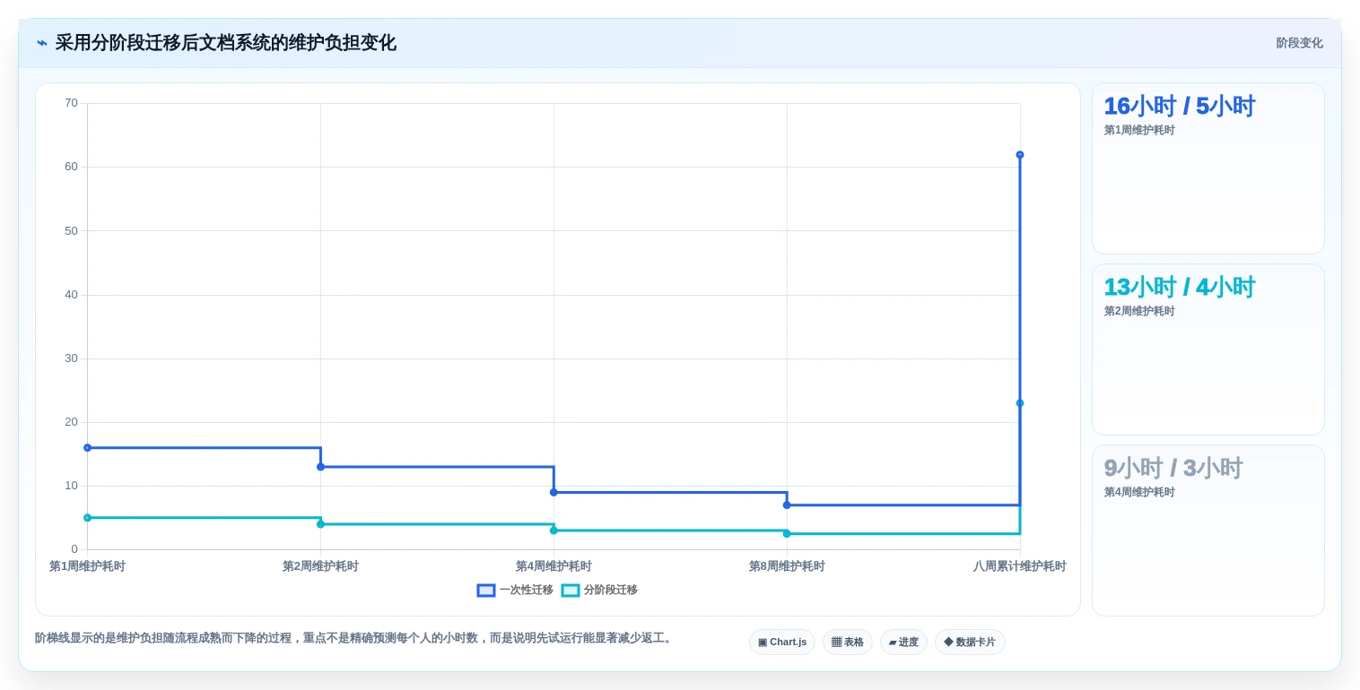Click the y-axis value 70
Viewport: 1360px width, 690px height.
[71, 103]
